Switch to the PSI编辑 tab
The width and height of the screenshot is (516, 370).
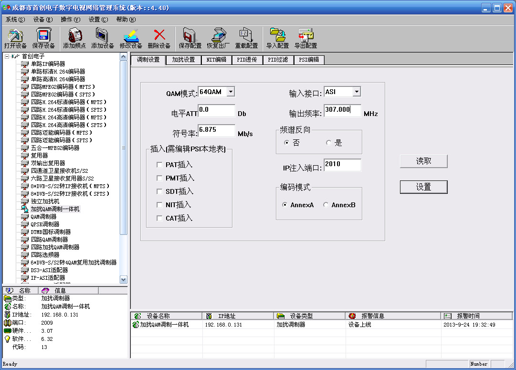point(309,60)
